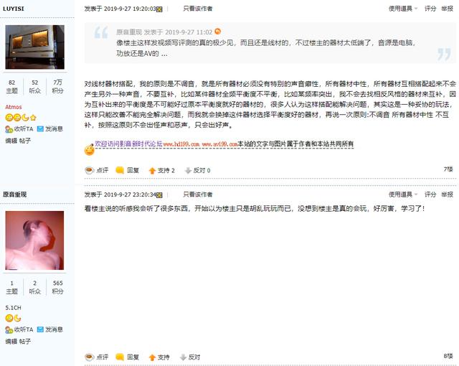Viewport: 459px width, 366px height.
Task: Click 只看该作者 filter on LUYISI's post
Action: [x=197, y=9]
